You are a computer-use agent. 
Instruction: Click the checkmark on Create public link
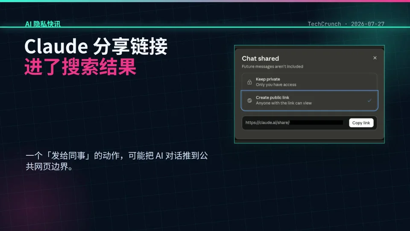(x=369, y=100)
